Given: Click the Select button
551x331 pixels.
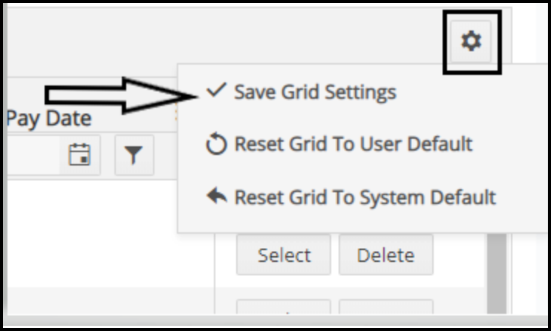Looking at the screenshot, I should coord(284,255).
